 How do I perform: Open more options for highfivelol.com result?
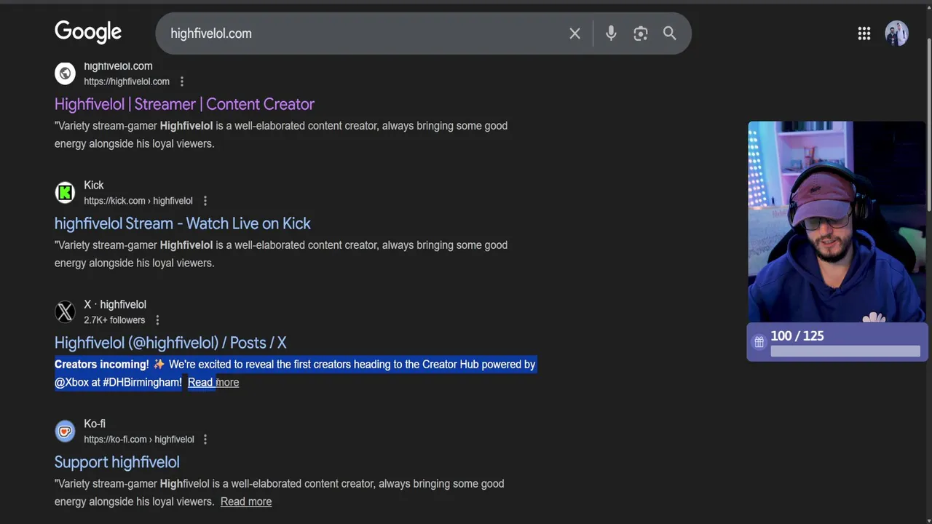coord(182,82)
